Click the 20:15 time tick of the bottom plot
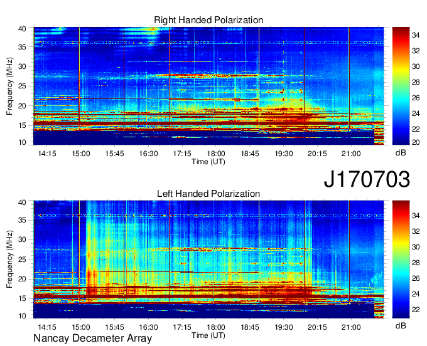 coord(317,327)
